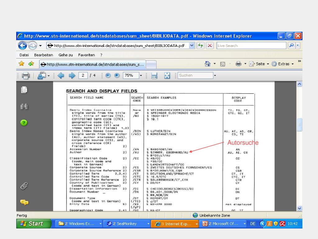This screenshot has width=318, height=239.
Task: Click the 75% zoom value box
Action: coord(131,75)
